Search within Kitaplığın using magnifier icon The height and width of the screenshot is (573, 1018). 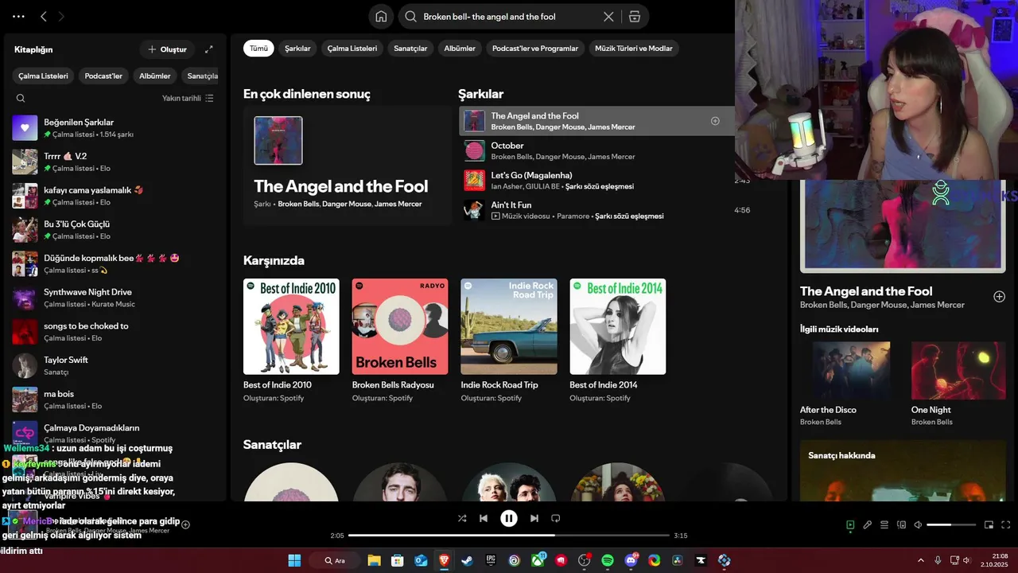[x=21, y=98]
